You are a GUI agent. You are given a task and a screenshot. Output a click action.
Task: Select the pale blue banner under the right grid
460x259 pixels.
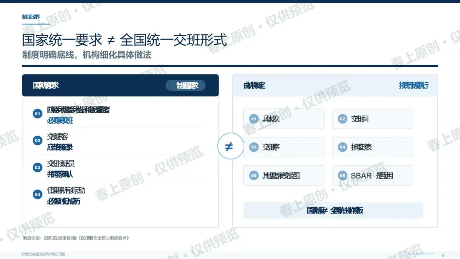[x=333, y=210]
